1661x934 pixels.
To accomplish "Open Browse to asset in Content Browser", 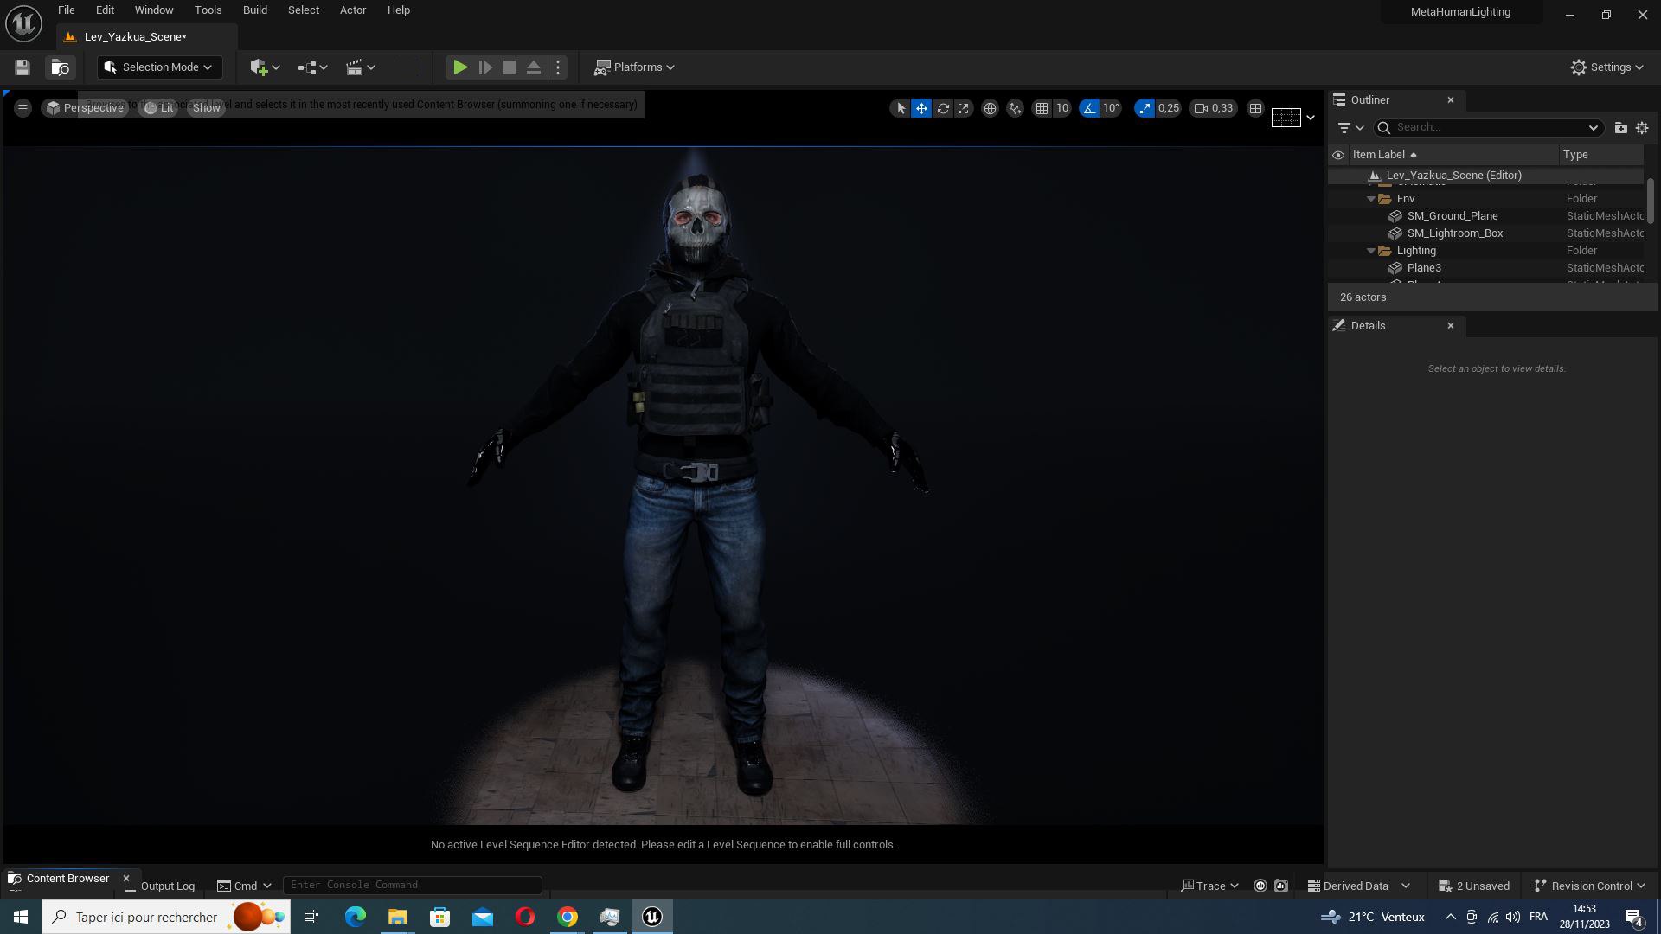I will click(x=60, y=67).
